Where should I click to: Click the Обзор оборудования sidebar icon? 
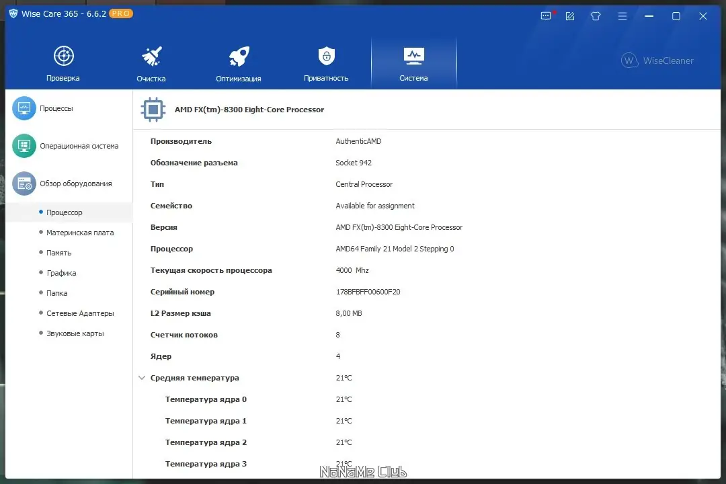coord(24,184)
